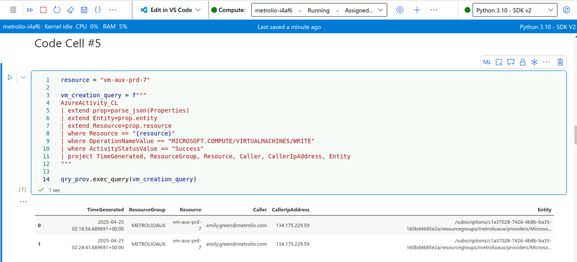The height and width of the screenshot is (262, 577).
Task: Expand the run options chevron beside play
Action: tap(23, 77)
